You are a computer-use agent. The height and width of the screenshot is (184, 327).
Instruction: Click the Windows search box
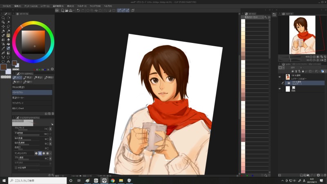point(36,180)
